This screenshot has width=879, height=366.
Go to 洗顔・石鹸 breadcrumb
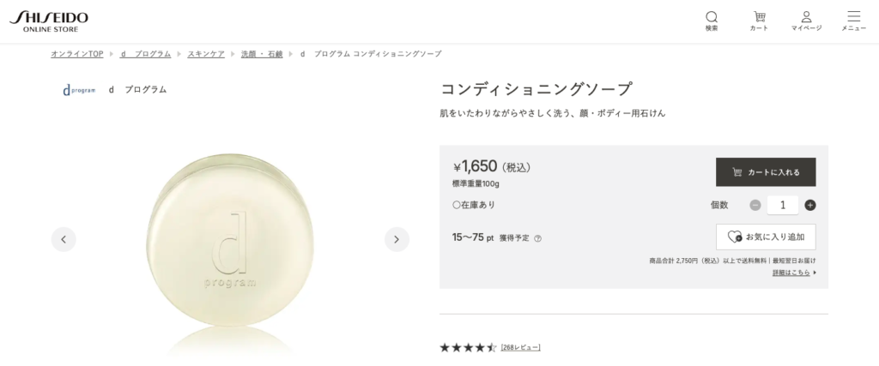pos(262,54)
